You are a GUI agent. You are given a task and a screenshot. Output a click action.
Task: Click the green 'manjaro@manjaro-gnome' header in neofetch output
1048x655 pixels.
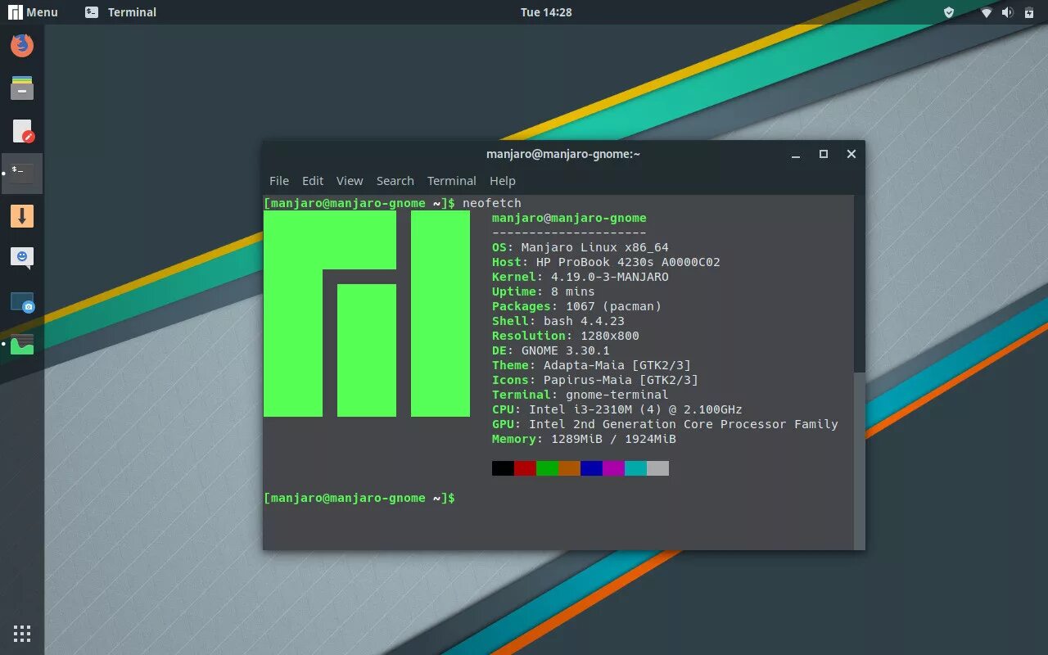(569, 218)
